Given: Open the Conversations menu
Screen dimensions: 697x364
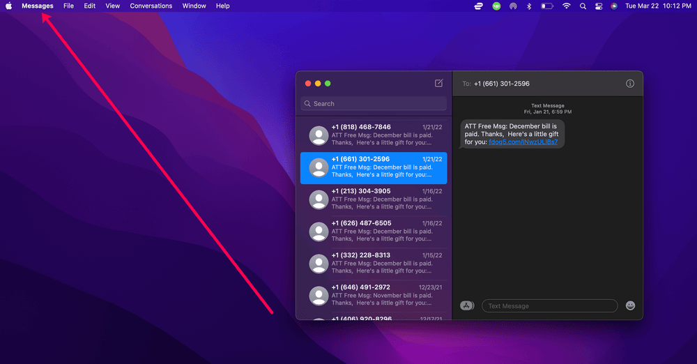Looking at the screenshot, I should (151, 6).
